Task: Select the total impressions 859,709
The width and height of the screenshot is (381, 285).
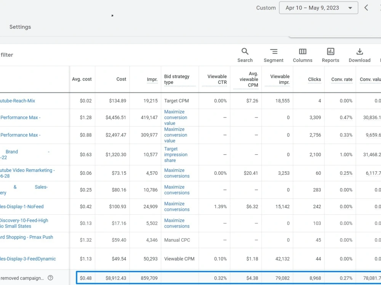Action: (x=149, y=278)
